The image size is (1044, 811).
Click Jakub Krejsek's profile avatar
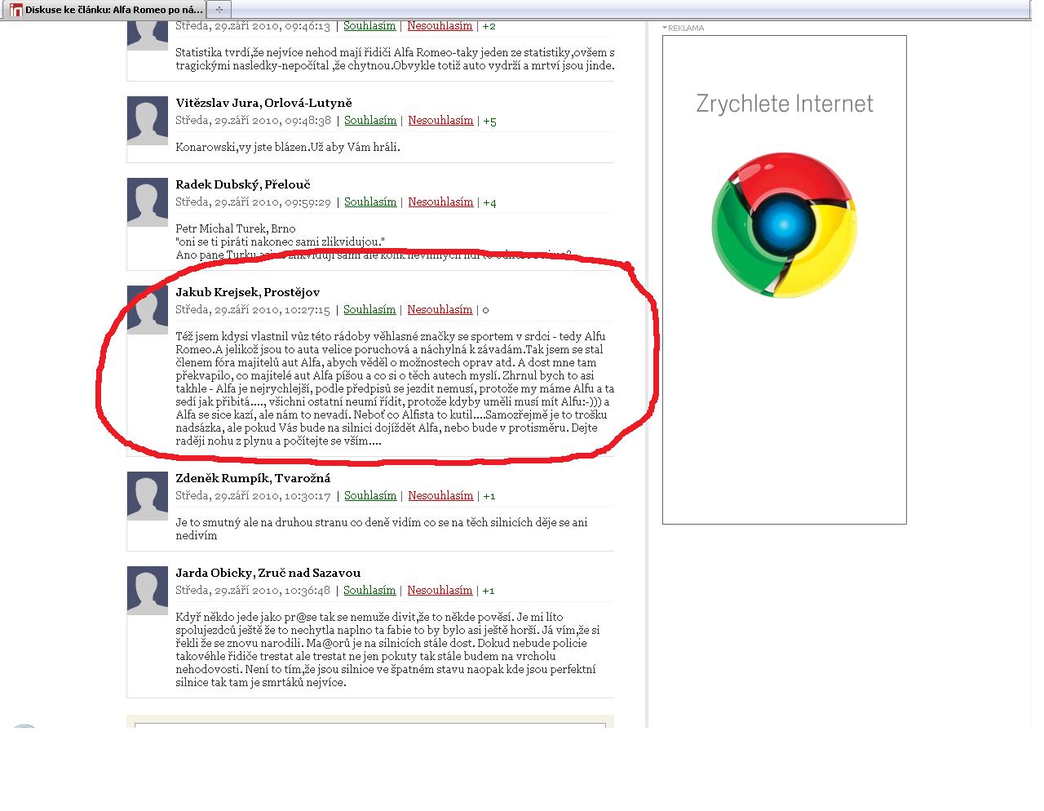(148, 309)
